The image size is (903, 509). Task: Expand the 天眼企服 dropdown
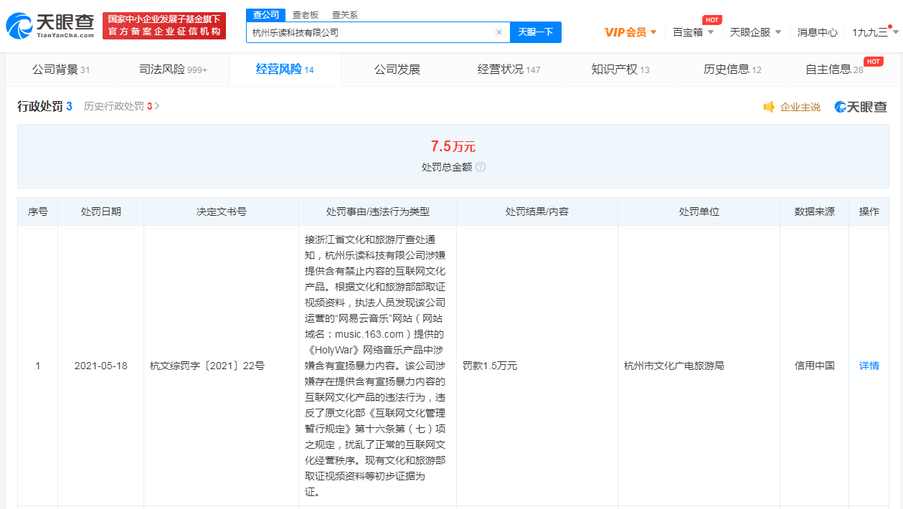point(755,32)
